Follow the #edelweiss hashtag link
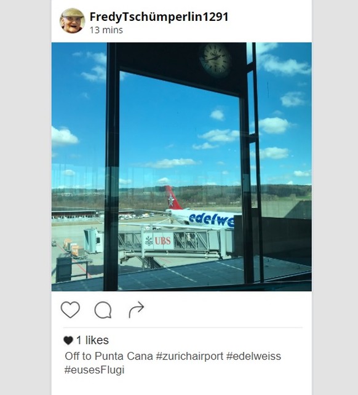The image size is (358, 395). pyautogui.click(x=253, y=356)
